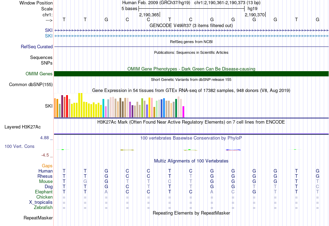
Task: Click the 100 Vert. Cons track label
Action: [x=19, y=146]
